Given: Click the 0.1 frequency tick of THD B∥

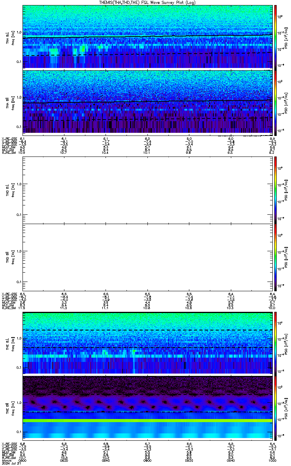Looking at the screenshot, I should [19, 282].
